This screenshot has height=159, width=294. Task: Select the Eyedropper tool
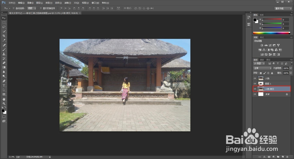click(x=4, y=40)
